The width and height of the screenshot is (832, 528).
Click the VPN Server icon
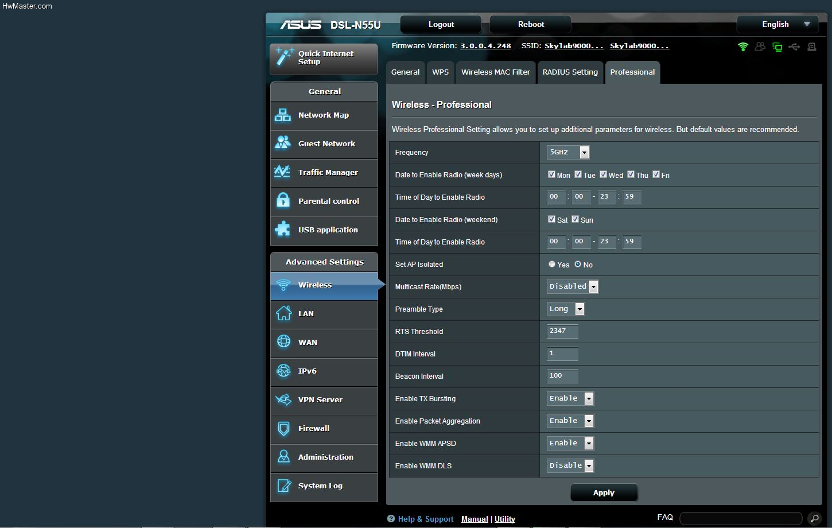283,399
